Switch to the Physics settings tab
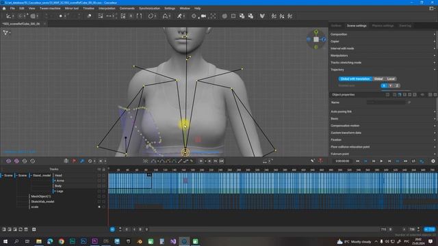 [383, 26]
